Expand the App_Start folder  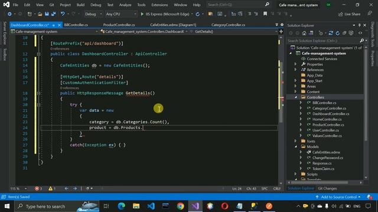click(295, 81)
